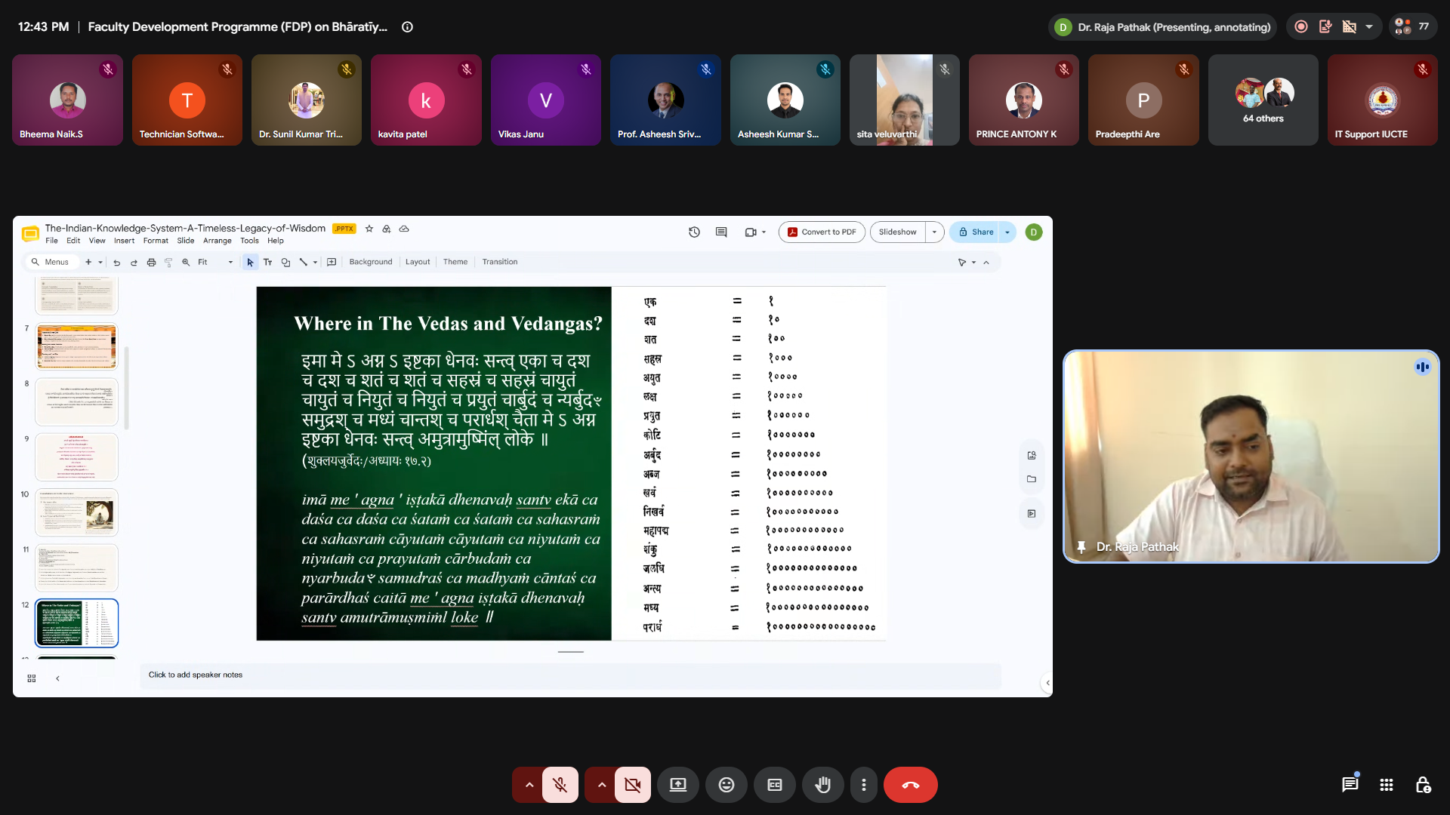Toggle the microphone mute button
1450x815 pixels.
click(560, 785)
